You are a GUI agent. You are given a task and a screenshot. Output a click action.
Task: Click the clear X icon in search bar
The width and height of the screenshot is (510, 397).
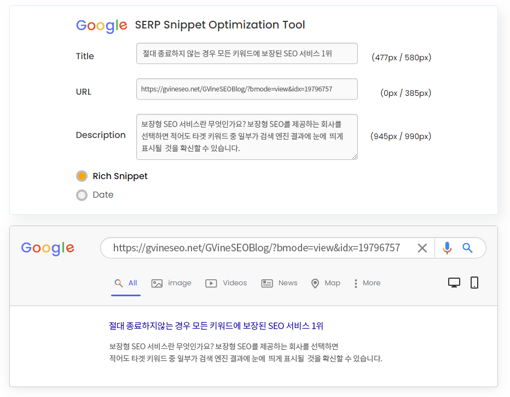(x=422, y=248)
